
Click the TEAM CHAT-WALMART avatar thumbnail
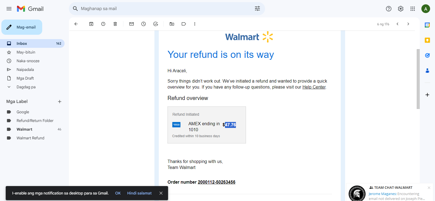pos(357,193)
